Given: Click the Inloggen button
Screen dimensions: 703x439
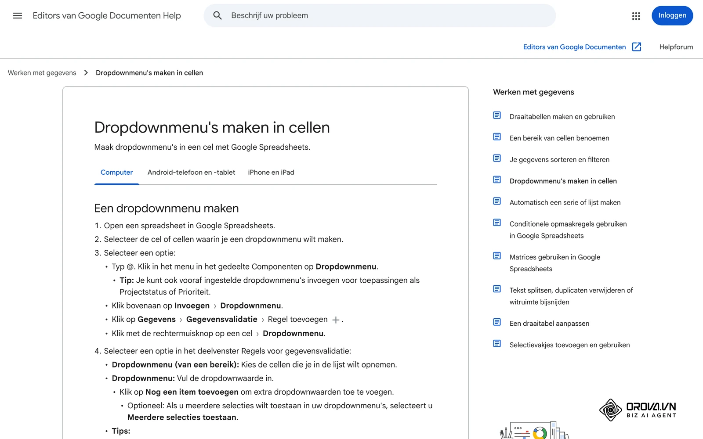Looking at the screenshot, I should coord(672,16).
